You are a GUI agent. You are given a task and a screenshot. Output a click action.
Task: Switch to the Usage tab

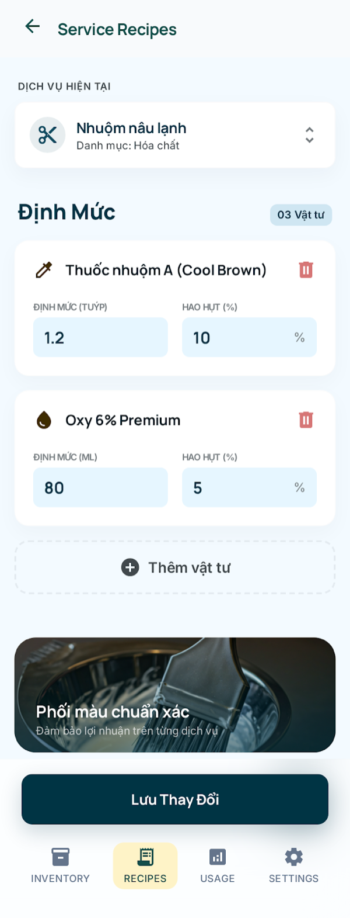[x=218, y=865]
